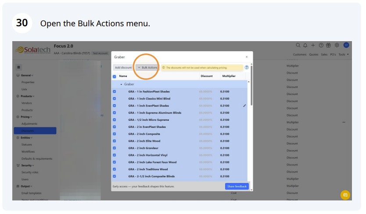Open the help question mark in header
The image size is (366, 214).
pos(321,46)
